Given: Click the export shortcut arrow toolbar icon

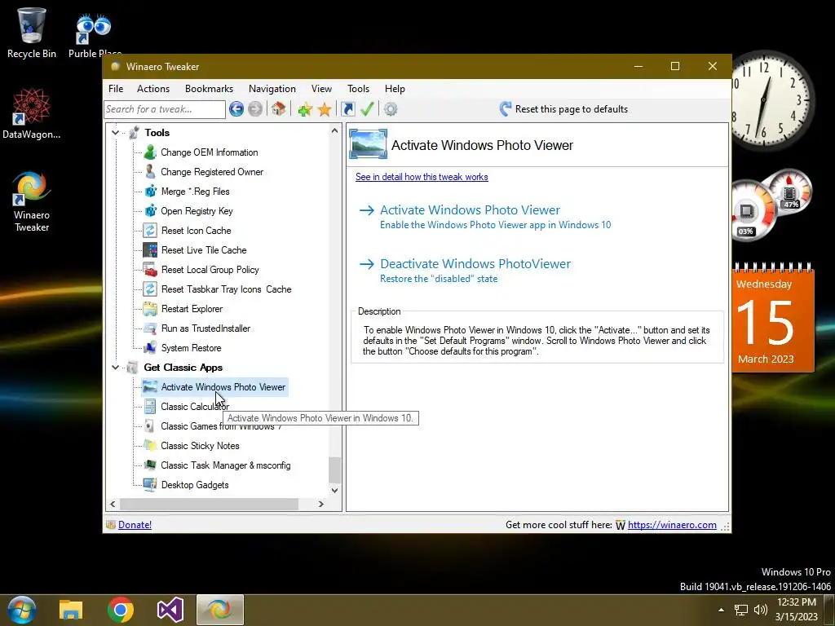Looking at the screenshot, I should tap(347, 109).
